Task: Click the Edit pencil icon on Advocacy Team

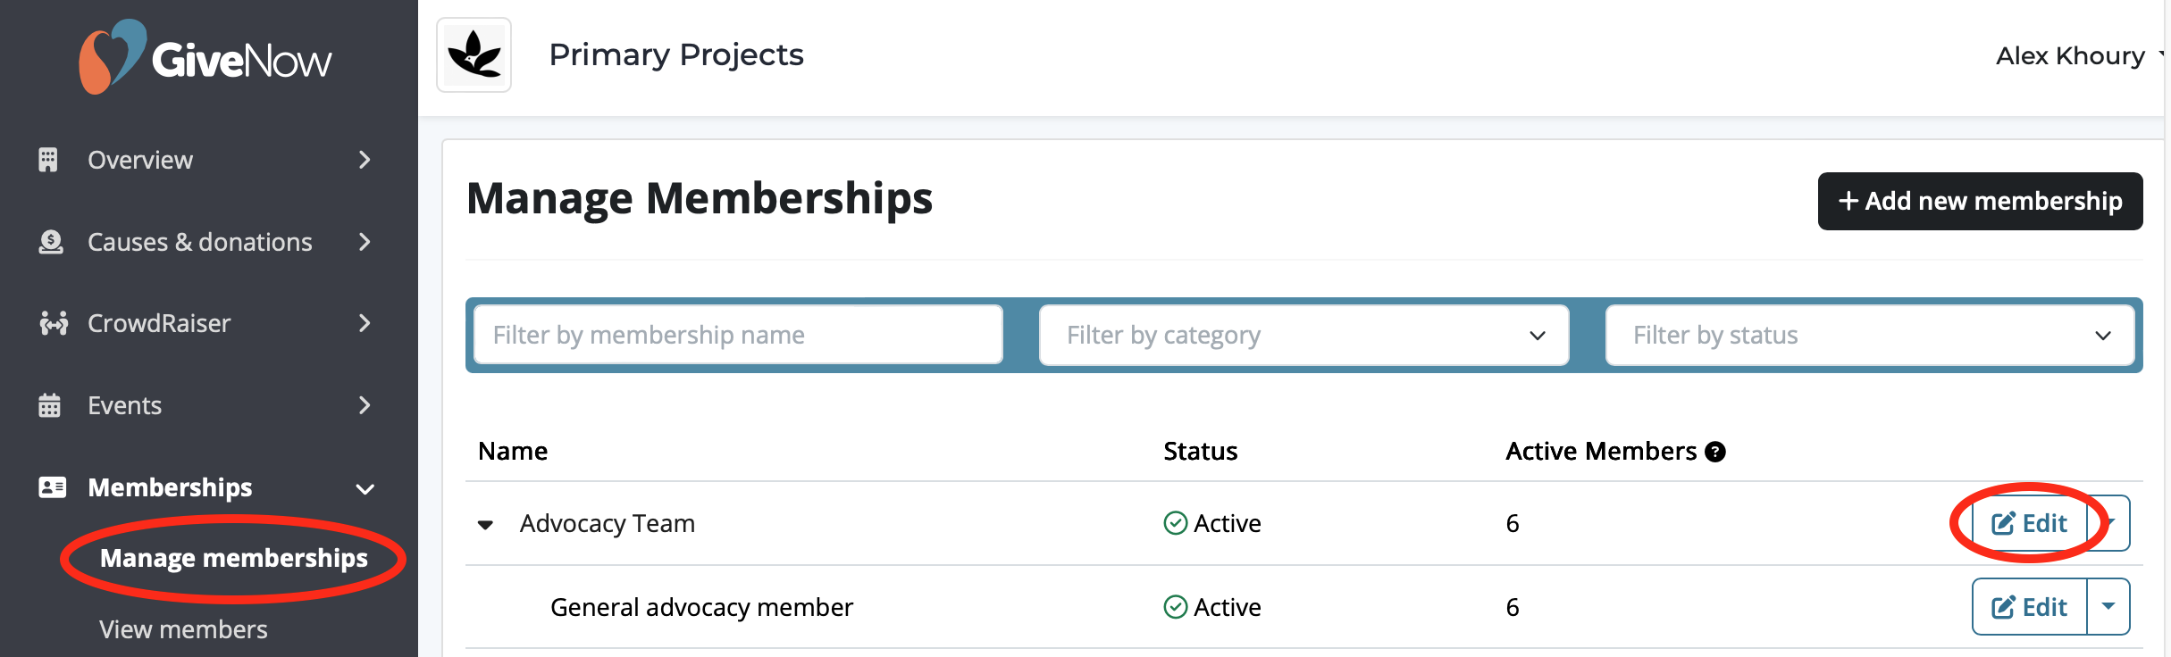Action: pos(2005,522)
